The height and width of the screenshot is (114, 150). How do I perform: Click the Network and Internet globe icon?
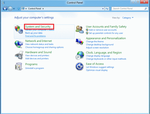pos(19,44)
